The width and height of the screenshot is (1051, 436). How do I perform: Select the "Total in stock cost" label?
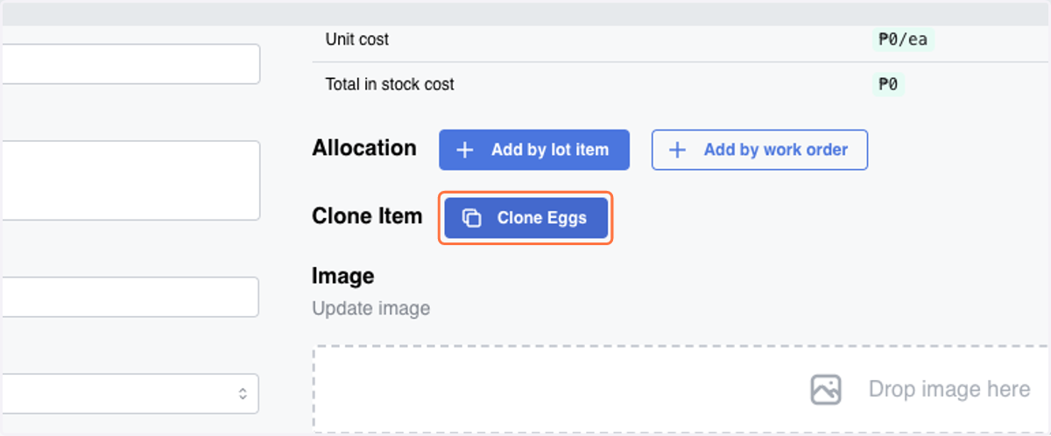pos(390,85)
